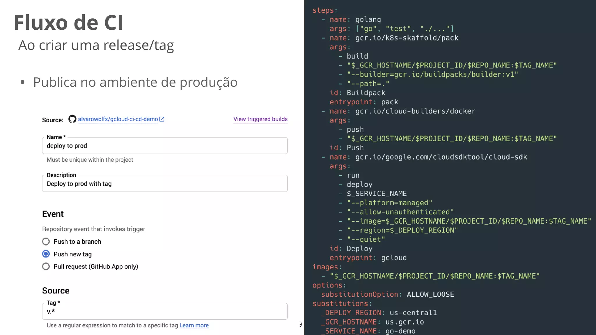Click the 'Publica no ambiente de produção' bullet
Image resolution: width=596 pixels, height=335 pixels.
(135, 82)
